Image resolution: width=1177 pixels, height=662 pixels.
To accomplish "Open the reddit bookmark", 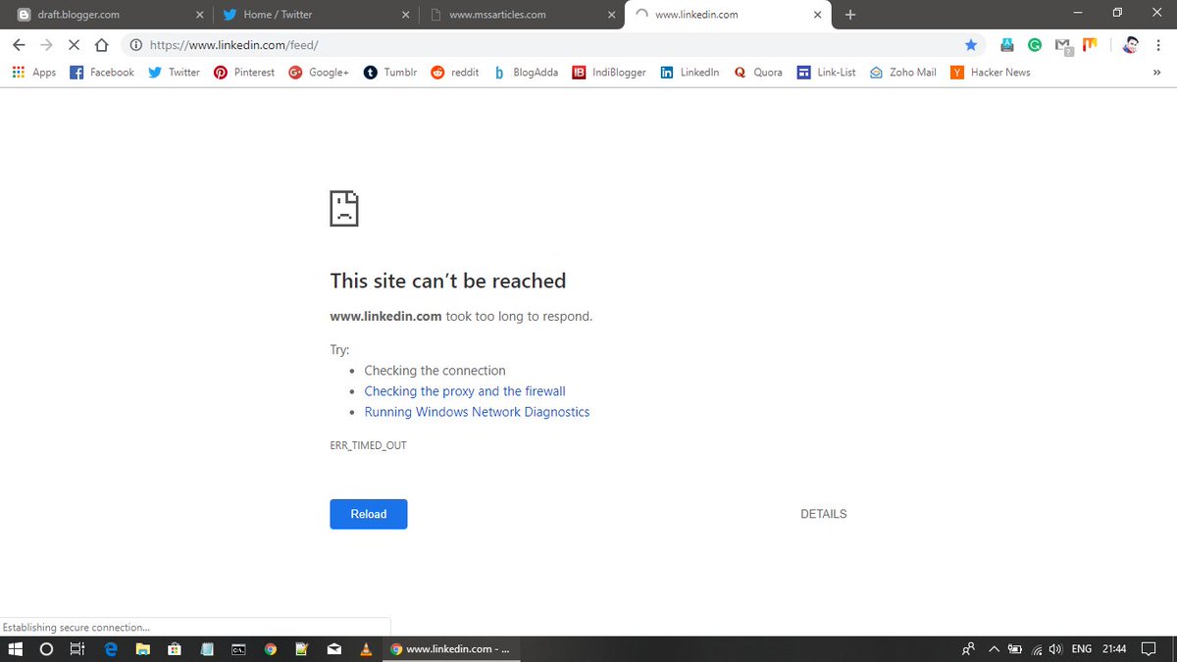I will [x=455, y=73].
